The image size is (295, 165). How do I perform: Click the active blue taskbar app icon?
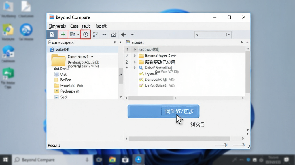tap(138, 160)
